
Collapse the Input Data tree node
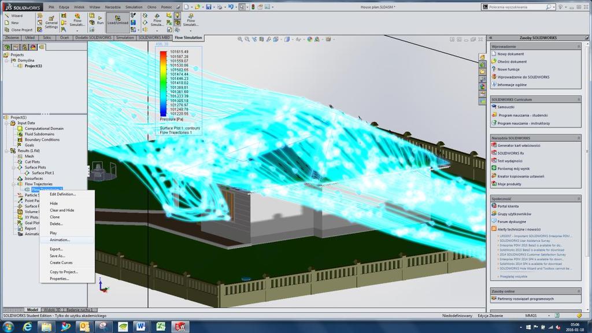click(x=6, y=123)
